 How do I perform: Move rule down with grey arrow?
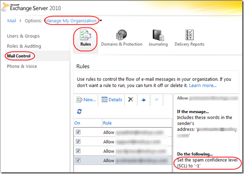point(156,100)
